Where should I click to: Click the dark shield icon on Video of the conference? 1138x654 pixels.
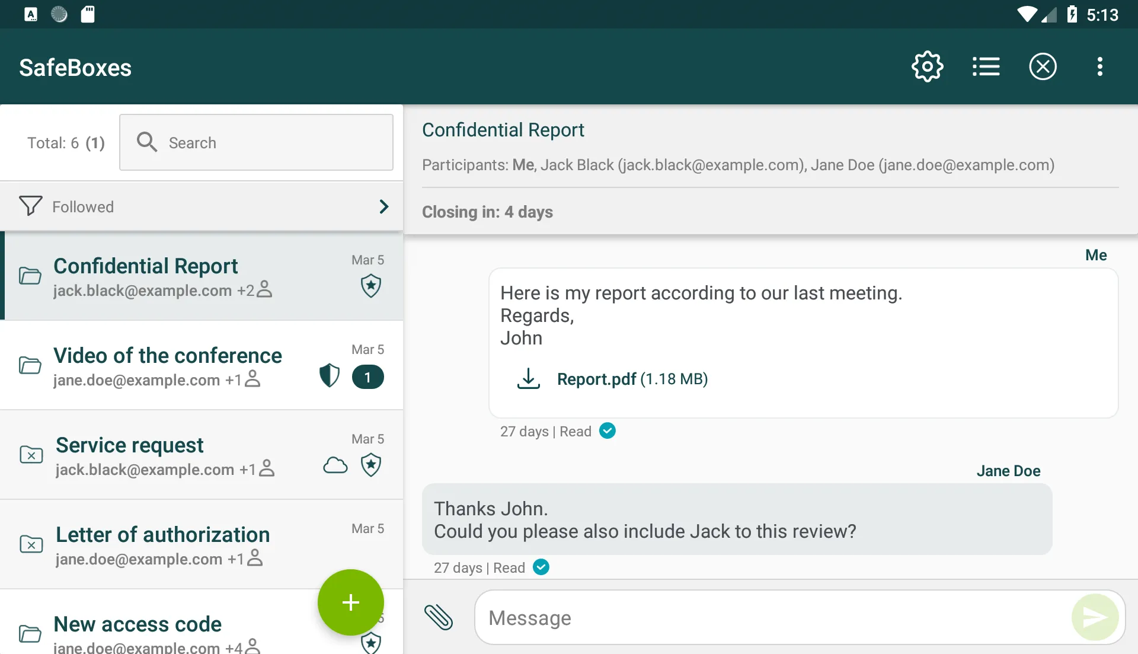point(330,377)
